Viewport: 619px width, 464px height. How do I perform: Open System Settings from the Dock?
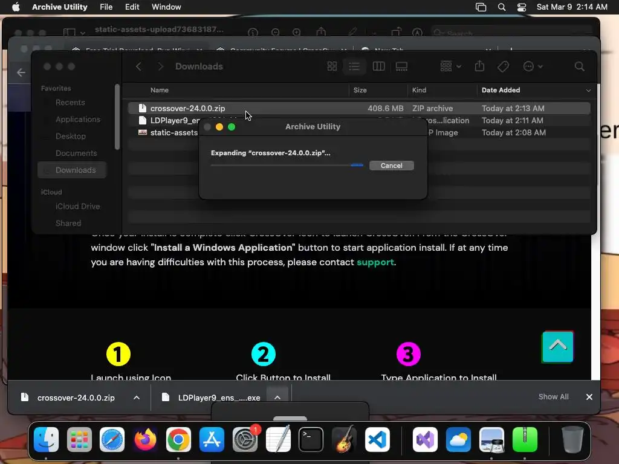tap(245, 439)
